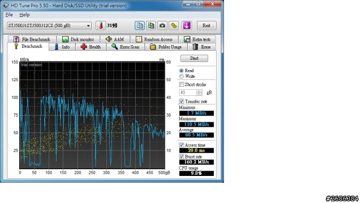Open the Health tab
The height and width of the screenshot is (203, 362).
[x=90, y=47]
